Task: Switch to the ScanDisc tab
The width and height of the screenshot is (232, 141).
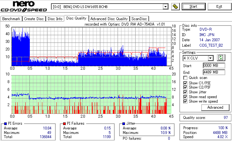Action: tap(139, 19)
